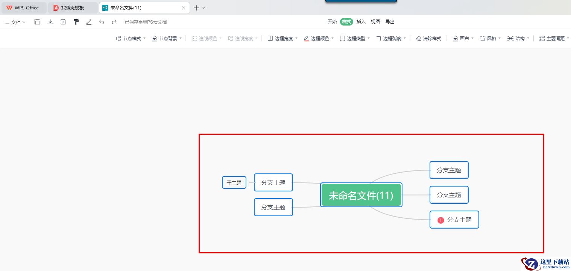Open the 文件 menu
Viewport: 571px width, 271px height.
click(x=15, y=22)
